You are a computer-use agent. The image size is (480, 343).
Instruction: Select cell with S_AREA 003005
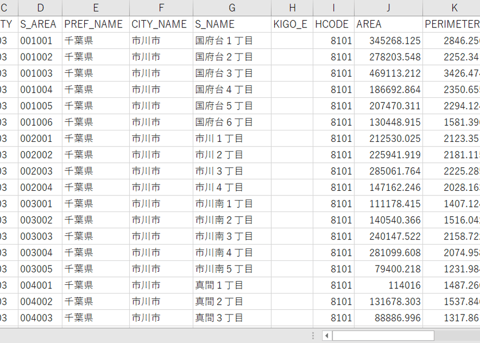pyautogui.click(x=40, y=269)
